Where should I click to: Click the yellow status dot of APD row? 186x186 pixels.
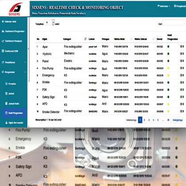[x=168, y=104]
